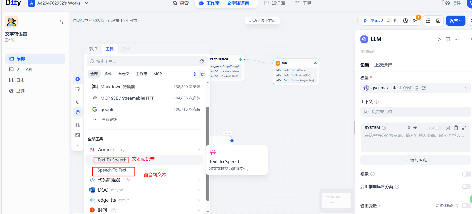
Task: Open the LLM panel more options menu
Action: pos(457,39)
